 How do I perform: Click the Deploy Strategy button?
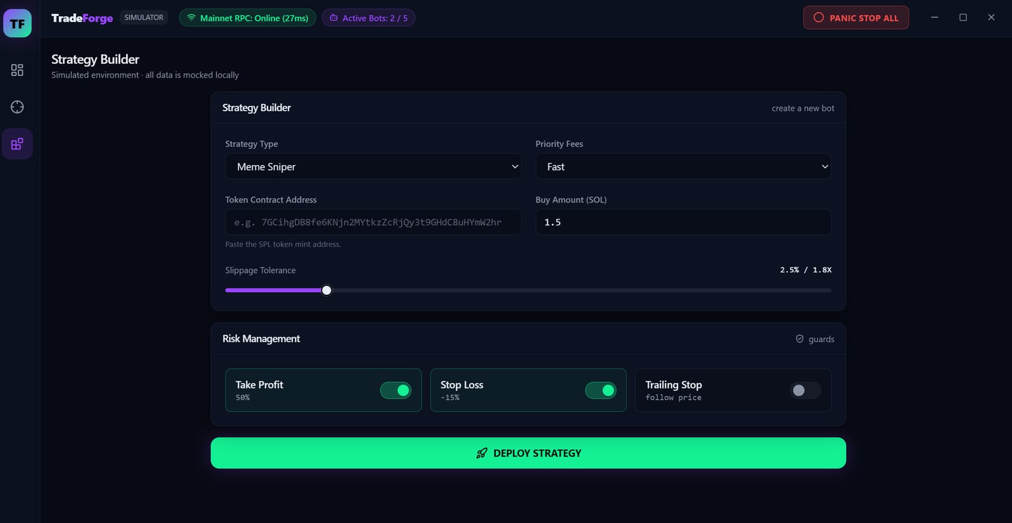point(528,453)
